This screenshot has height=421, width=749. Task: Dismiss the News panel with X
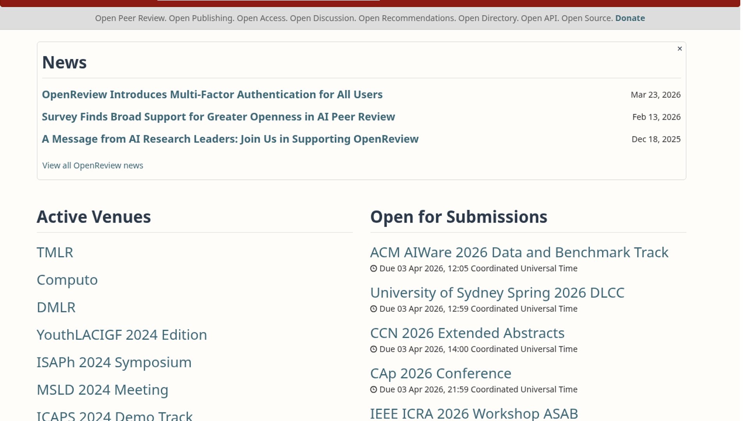(x=680, y=49)
